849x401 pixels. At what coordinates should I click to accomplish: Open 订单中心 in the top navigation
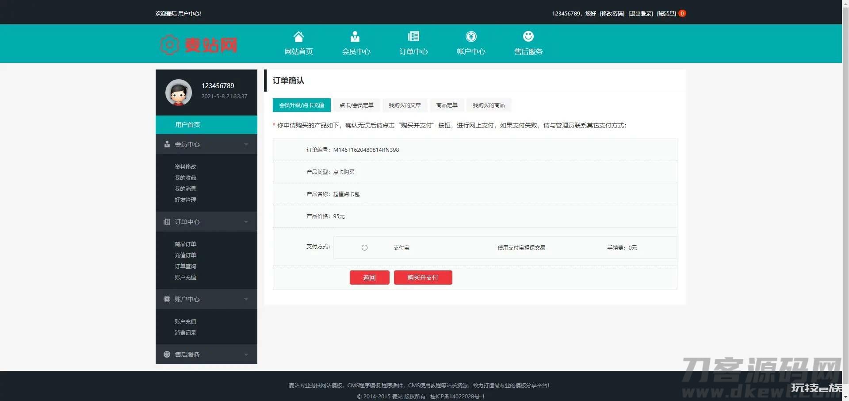(413, 52)
